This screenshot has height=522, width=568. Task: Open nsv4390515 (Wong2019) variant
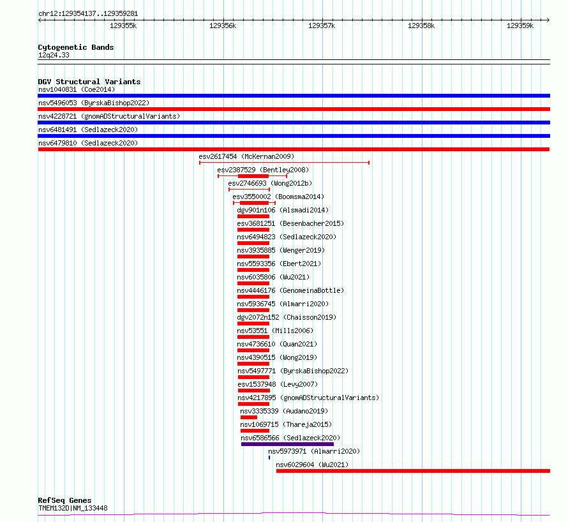277,357
